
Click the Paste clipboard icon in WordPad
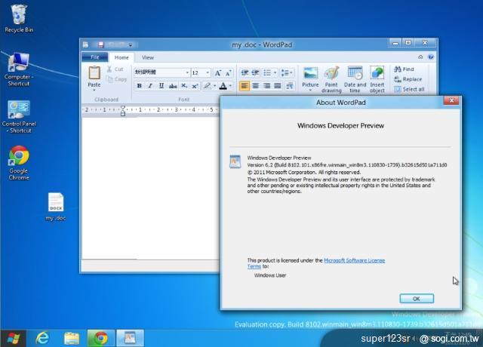click(94, 73)
